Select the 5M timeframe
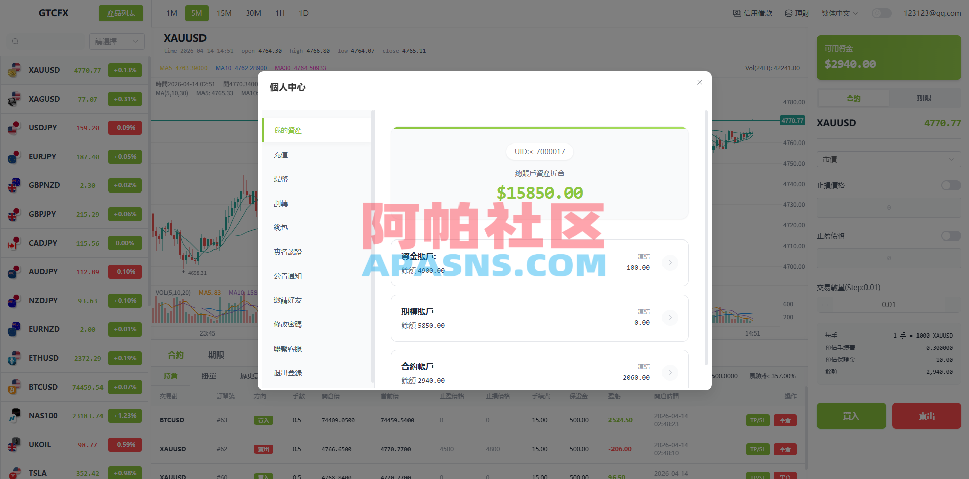This screenshot has width=969, height=479. tap(197, 13)
